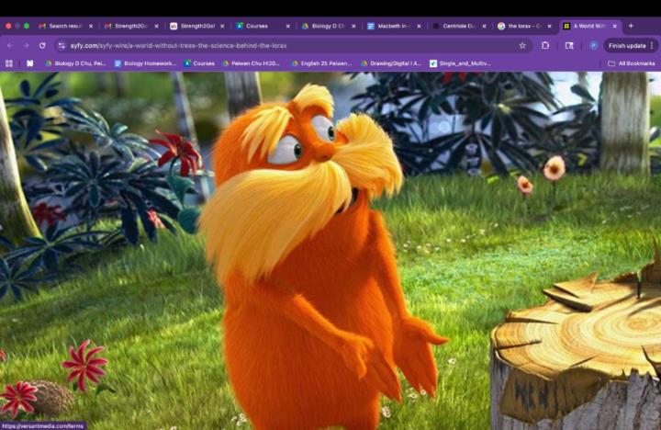
Task: Open the Apps grid icon in the bookmarks bar
Action: pyautogui.click(x=9, y=63)
